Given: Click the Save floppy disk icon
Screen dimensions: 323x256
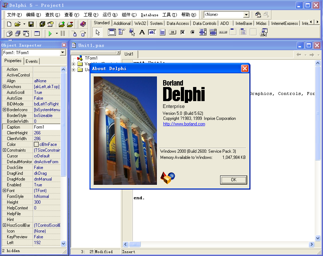Looking at the screenshot, I should 31,24.
